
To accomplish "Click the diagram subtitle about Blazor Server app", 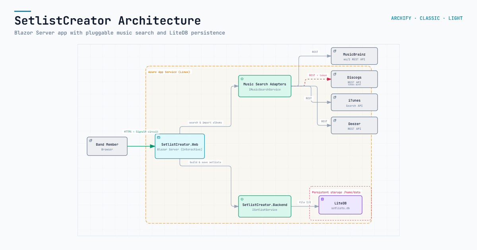I will (120, 33).
